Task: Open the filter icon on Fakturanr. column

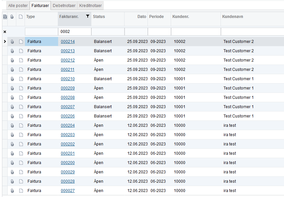Action: (x=88, y=16)
